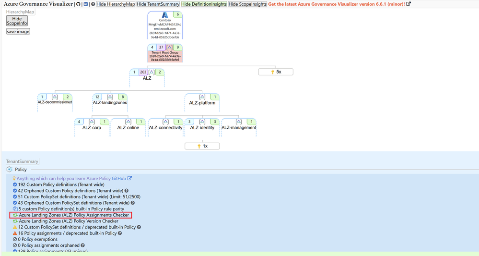Screen dimensions: 479x256
Task: Click management group icon on ALZ-online
Action: (129, 122)
